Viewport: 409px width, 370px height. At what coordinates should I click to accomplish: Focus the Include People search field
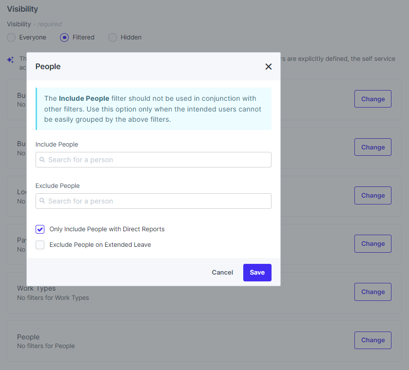point(156,160)
